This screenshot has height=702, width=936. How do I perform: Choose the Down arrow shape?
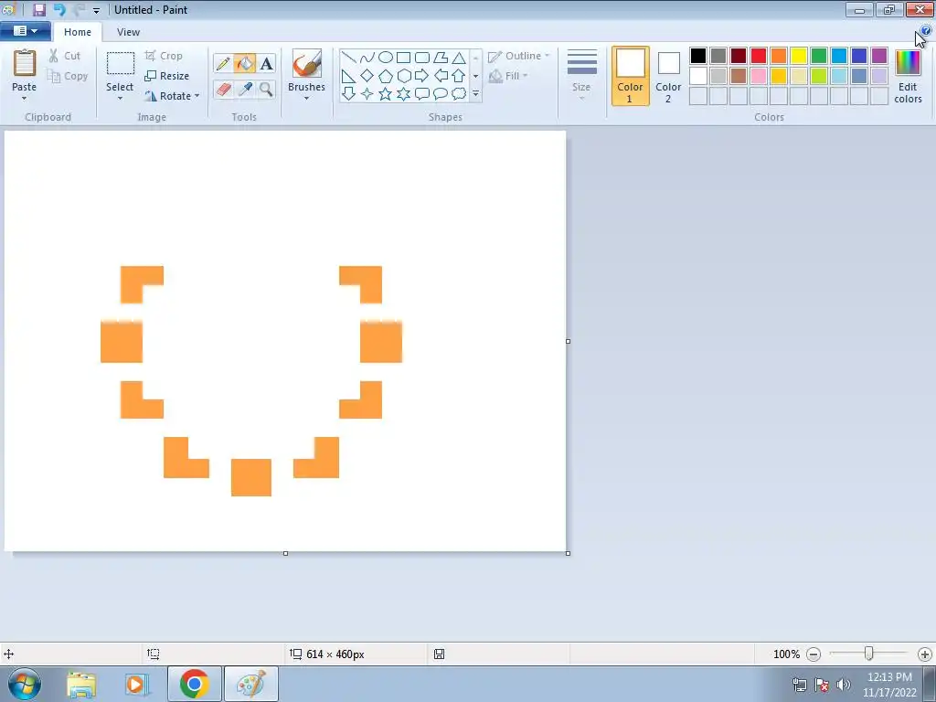tap(348, 94)
